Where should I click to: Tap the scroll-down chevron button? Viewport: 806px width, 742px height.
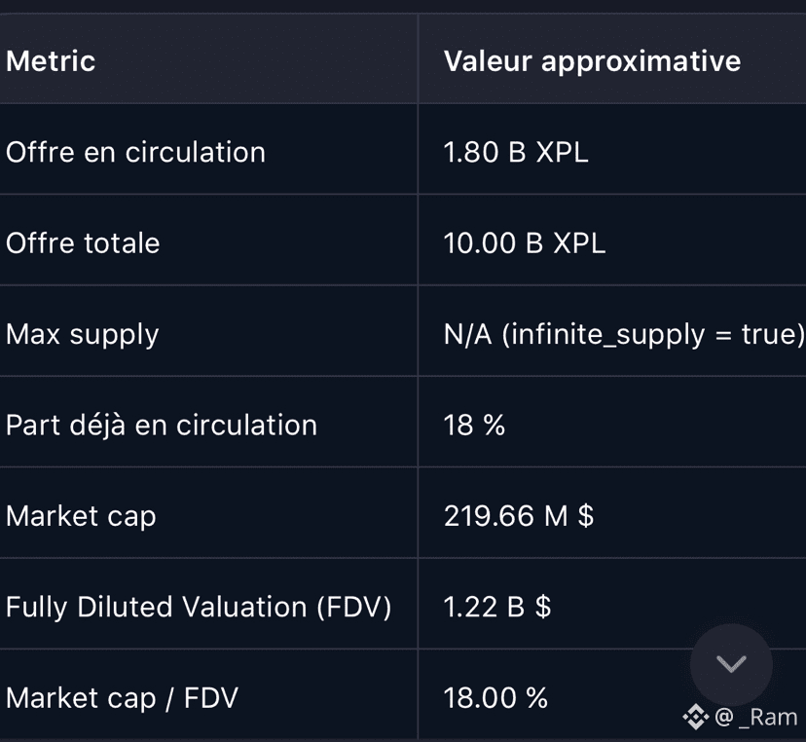tap(731, 664)
